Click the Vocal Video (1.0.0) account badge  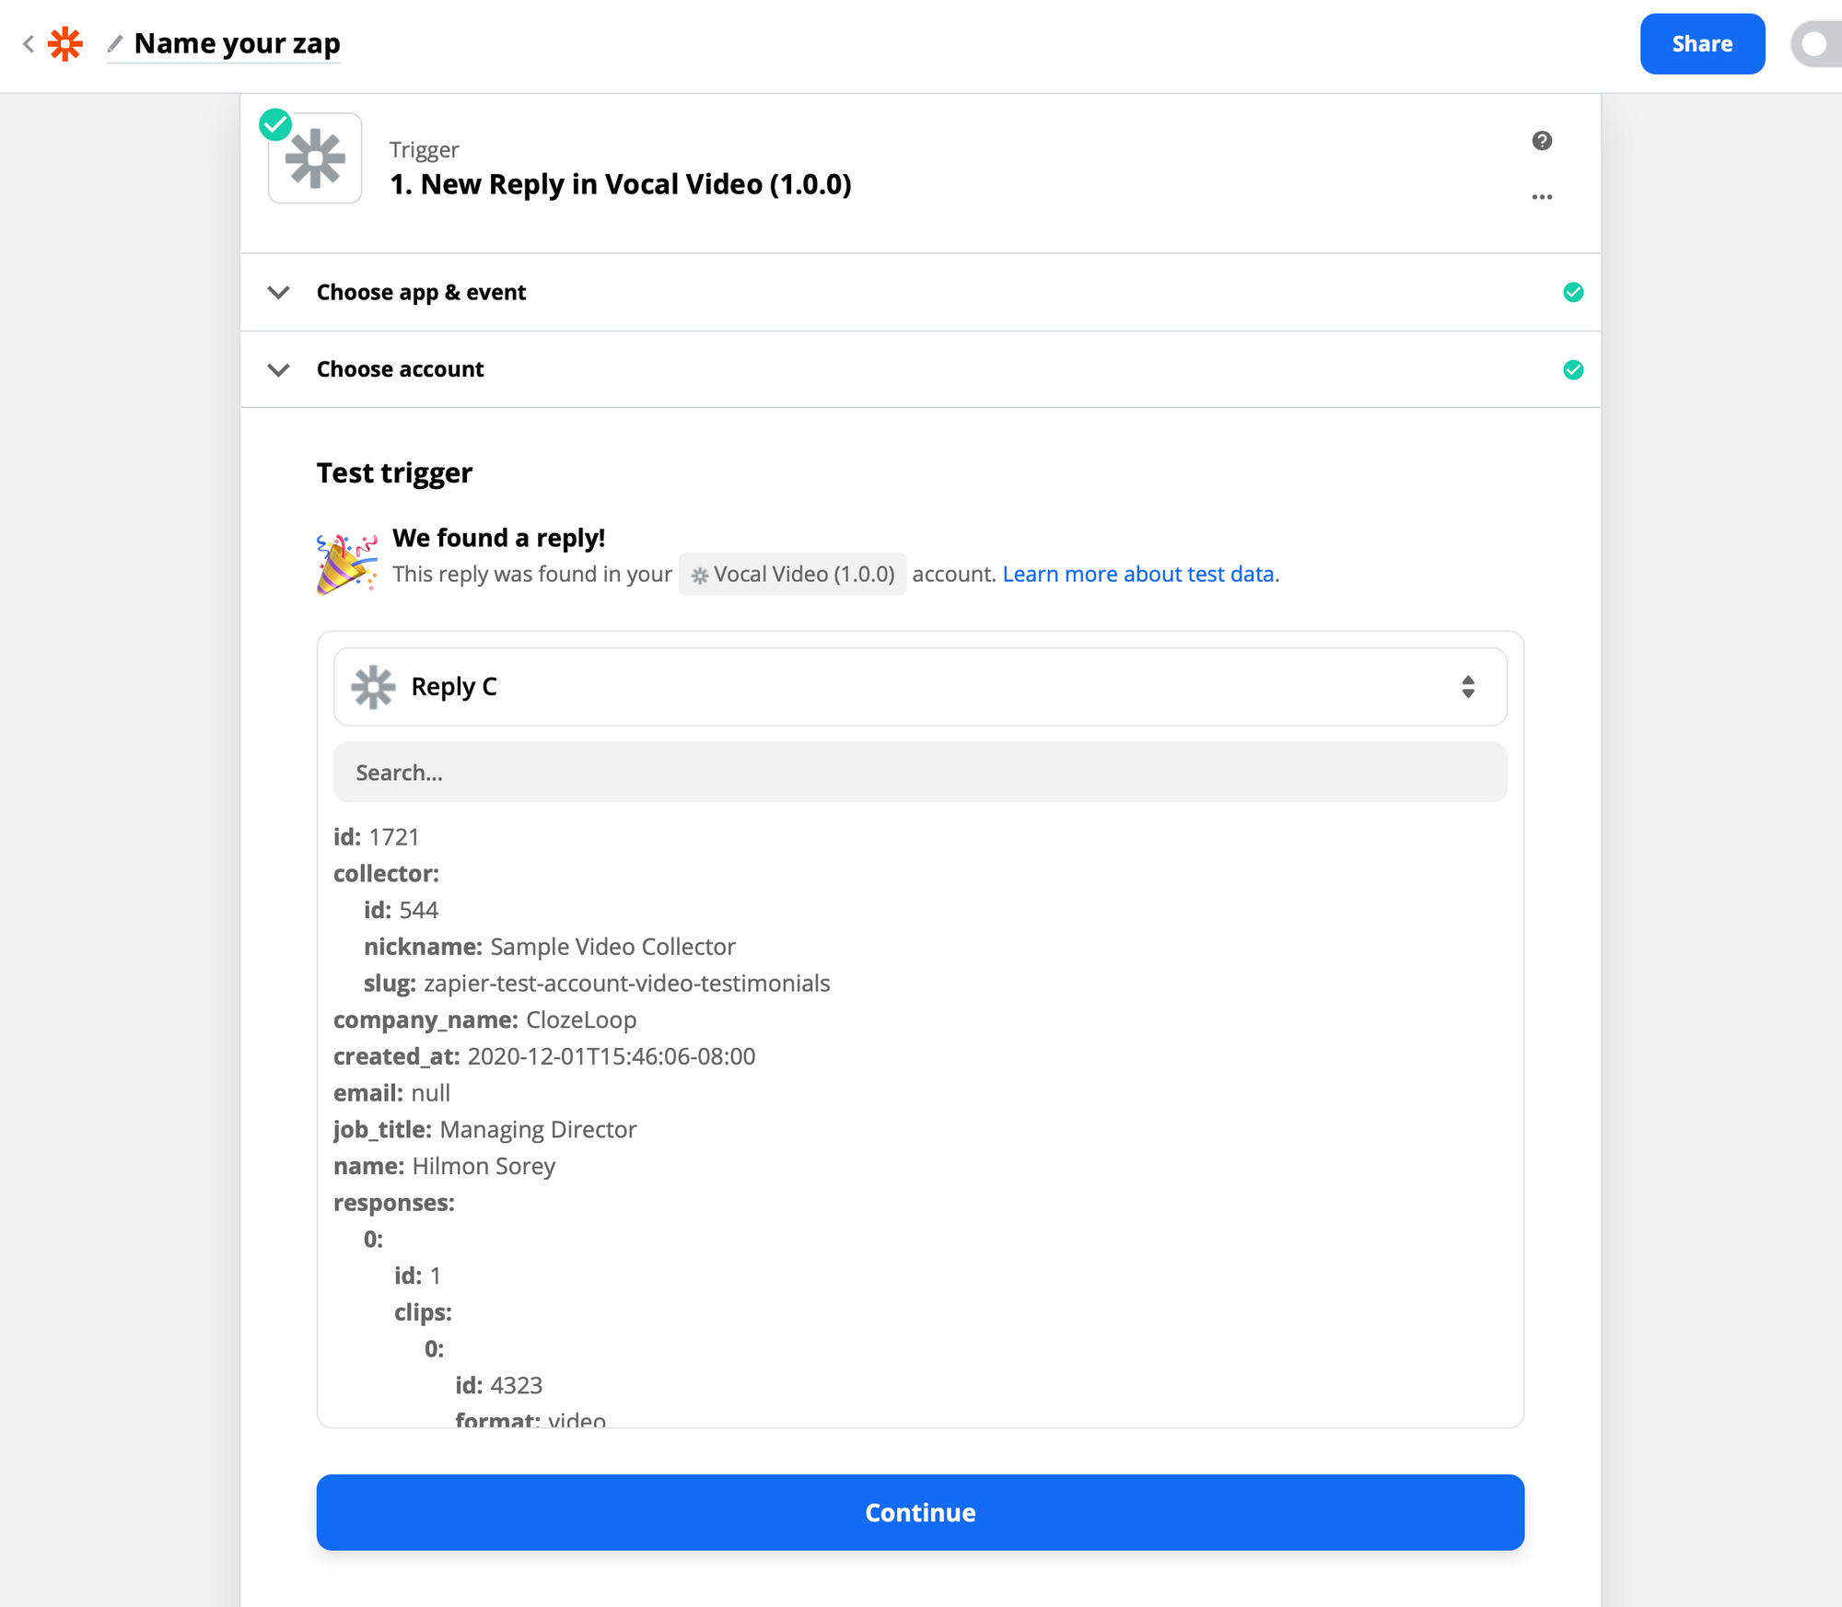pos(792,574)
